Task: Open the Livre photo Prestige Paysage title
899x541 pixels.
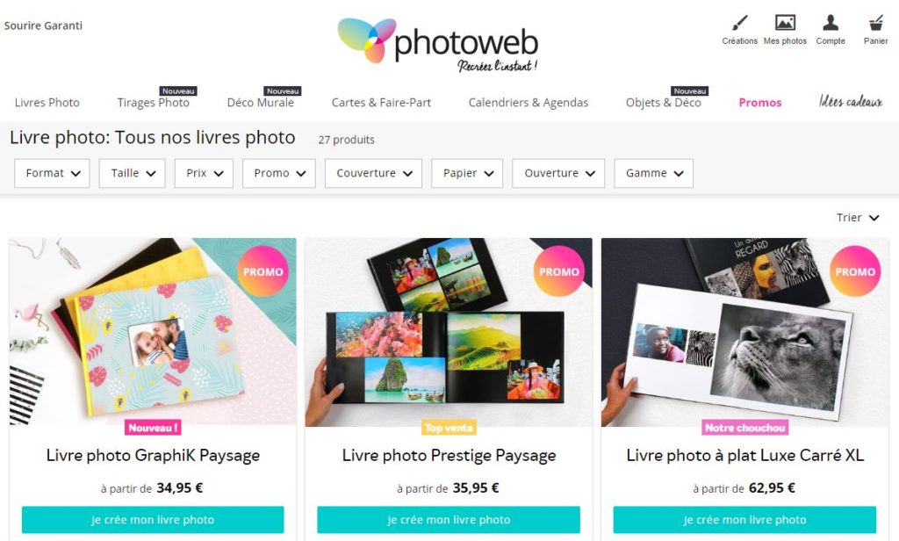Action: click(x=449, y=456)
